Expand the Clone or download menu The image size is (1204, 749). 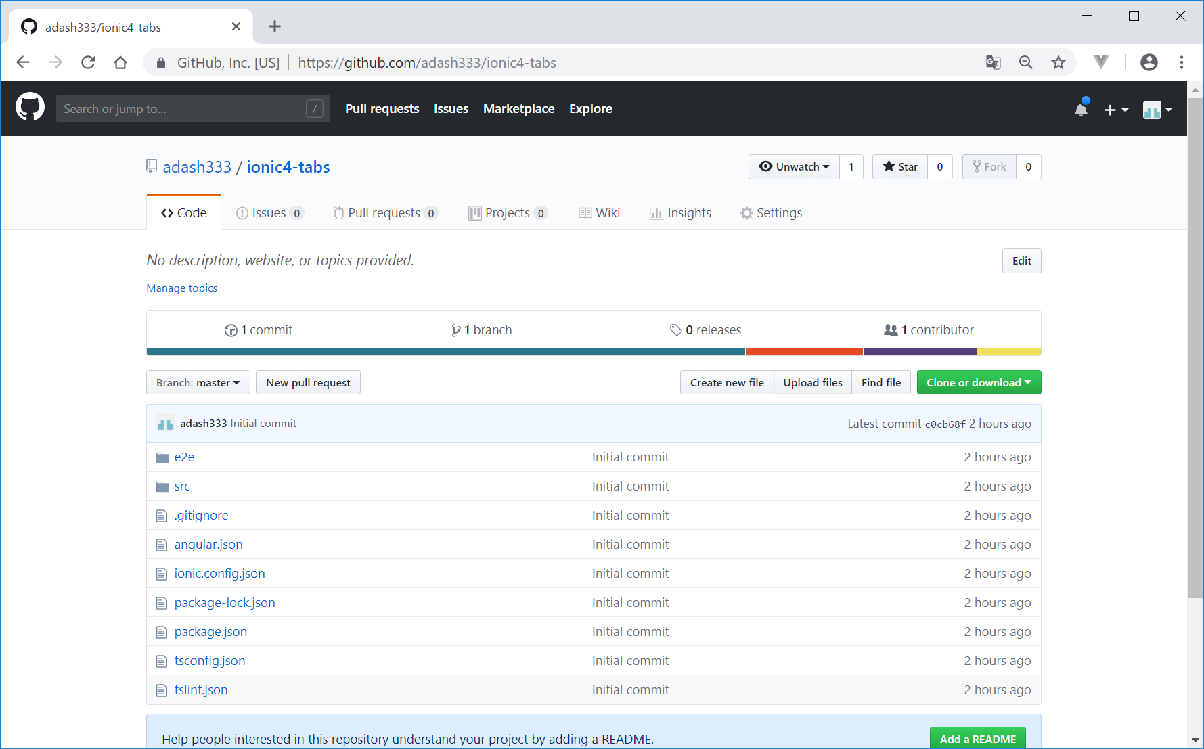(x=978, y=383)
